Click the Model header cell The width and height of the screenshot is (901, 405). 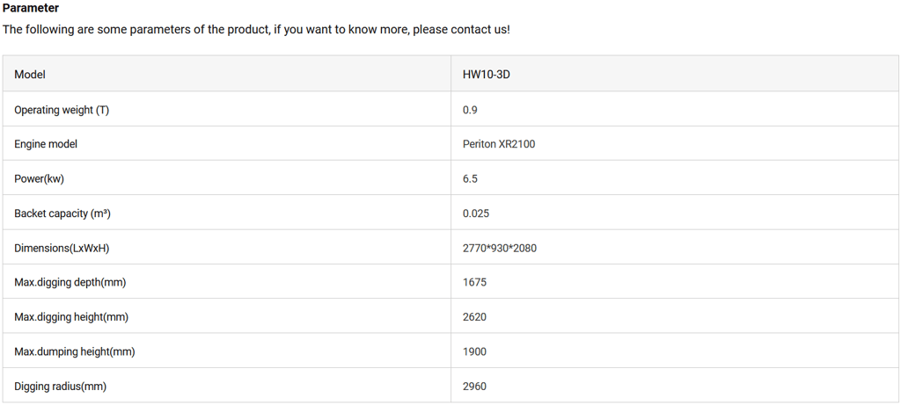(30, 75)
